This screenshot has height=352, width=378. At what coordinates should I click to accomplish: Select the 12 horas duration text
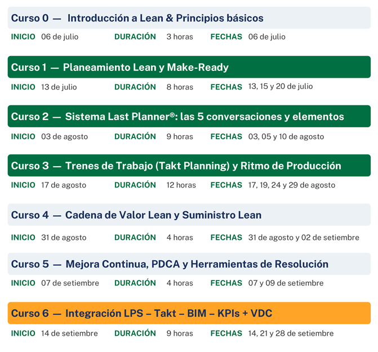click(181, 185)
